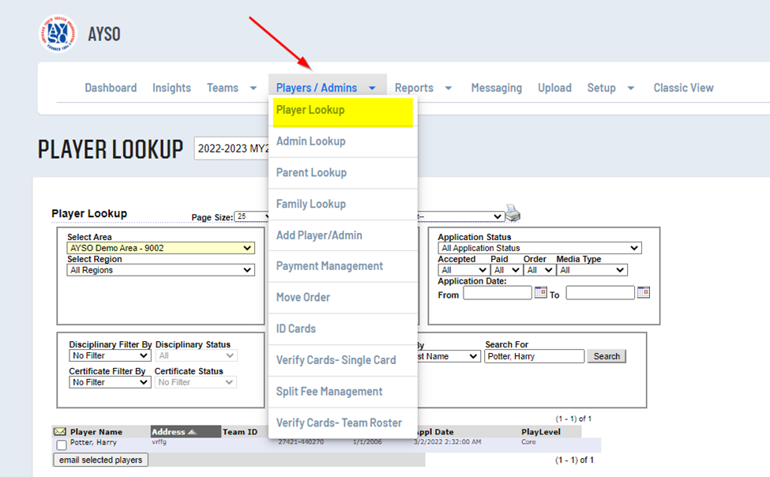Open the Disciplinary Filter By dropdown
The width and height of the screenshot is (770, 477).
pyautogui.click(x=110, y=356)
